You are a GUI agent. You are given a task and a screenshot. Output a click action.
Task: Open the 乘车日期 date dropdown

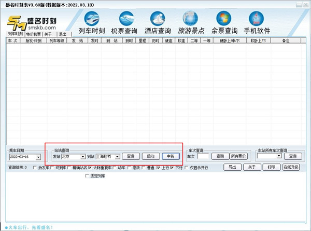tap(38, 157)
